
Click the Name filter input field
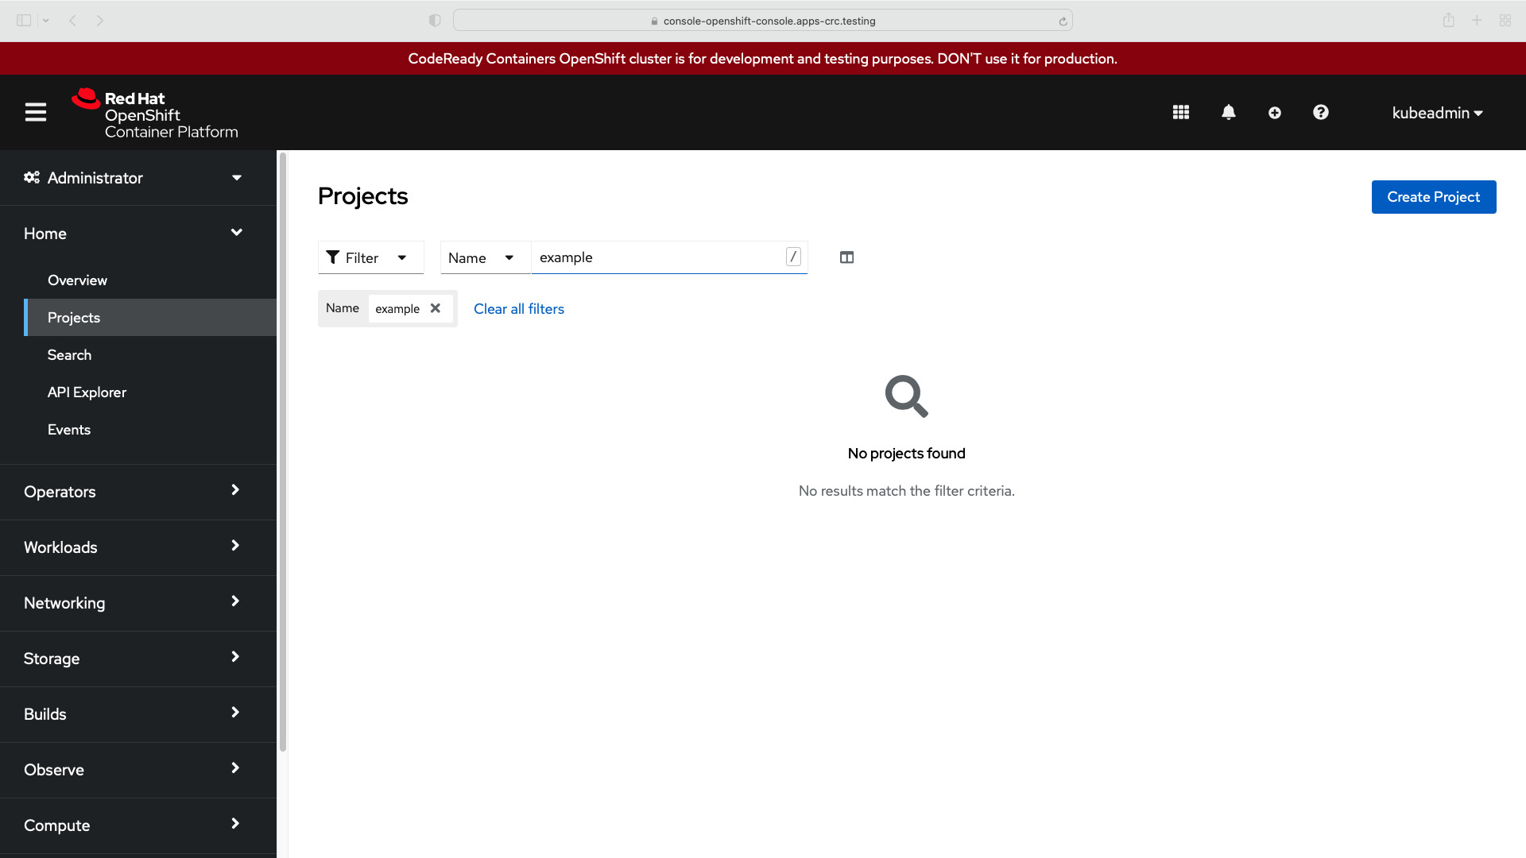670,257
